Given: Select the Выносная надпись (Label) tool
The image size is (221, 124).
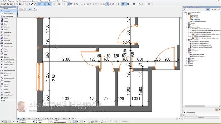Looking at the screenshot, I should point(8,70).
